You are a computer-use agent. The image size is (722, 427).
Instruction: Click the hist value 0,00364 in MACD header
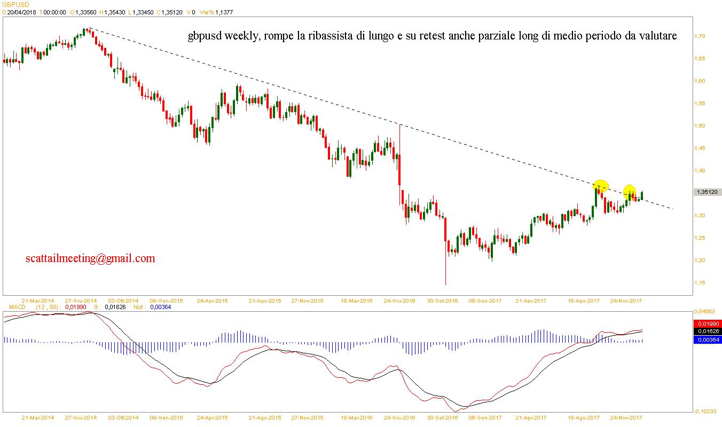click(x=160, y=307)
